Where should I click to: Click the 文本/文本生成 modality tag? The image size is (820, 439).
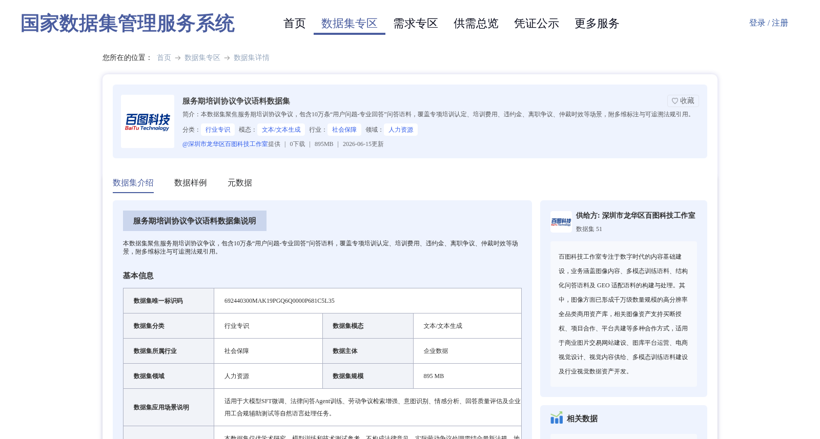(281, 130)
